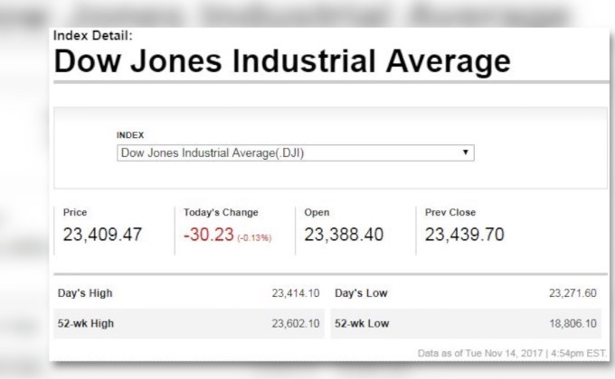Click the Day's Low value 23,271.60
615x379 pixels.
point(572,293)
